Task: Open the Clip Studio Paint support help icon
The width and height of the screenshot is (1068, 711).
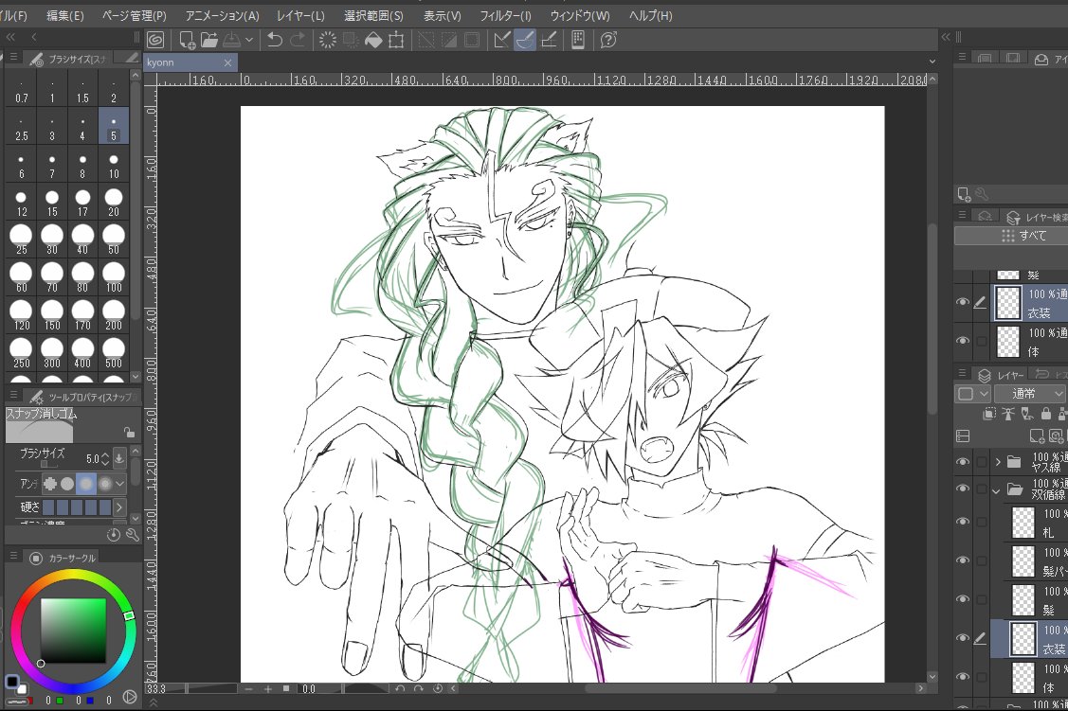Action: click(608, 40)
